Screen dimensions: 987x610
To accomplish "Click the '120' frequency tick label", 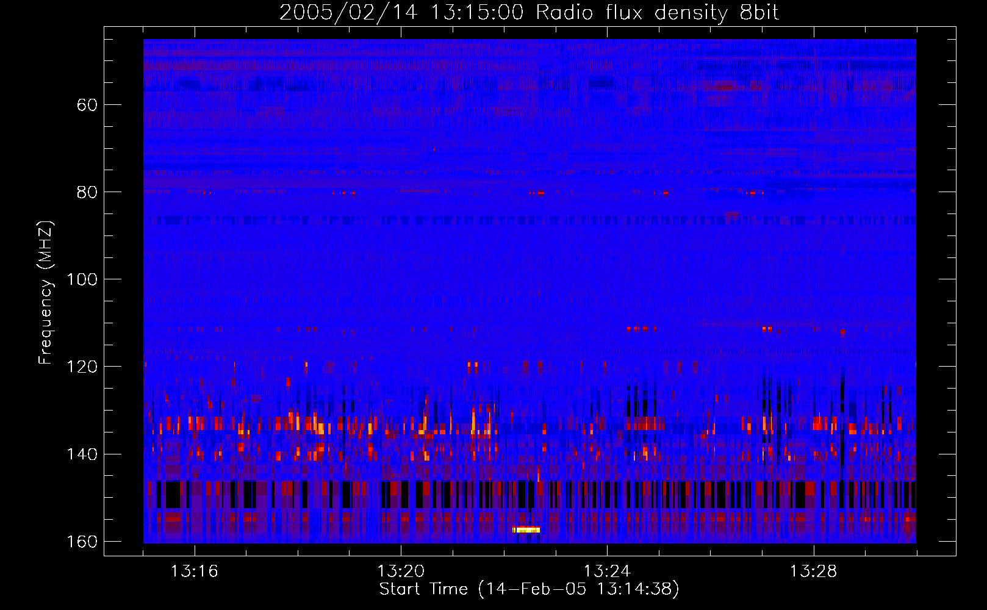I will (x=82, y=367).
